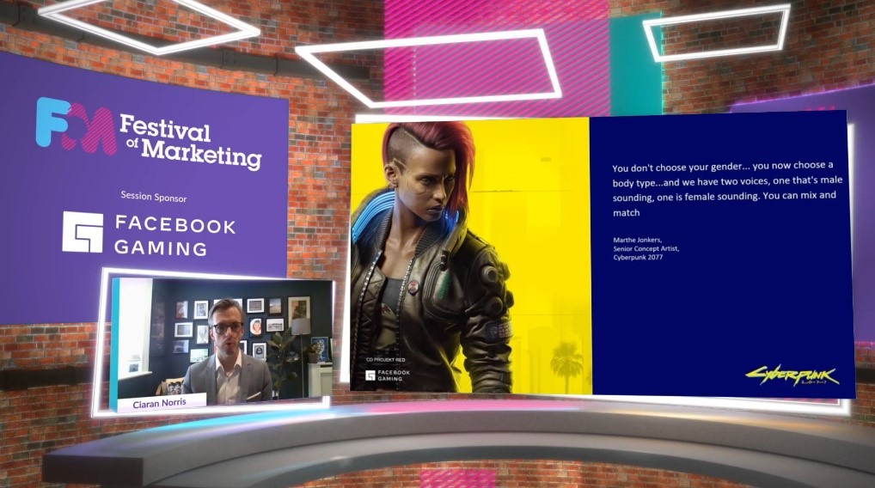Click the quote 'You don't choose your gender...'

[x=727, y=189]
